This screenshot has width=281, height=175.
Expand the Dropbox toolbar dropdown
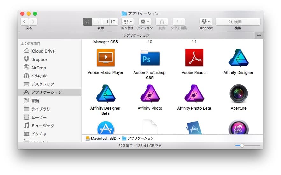pos(205,22)
